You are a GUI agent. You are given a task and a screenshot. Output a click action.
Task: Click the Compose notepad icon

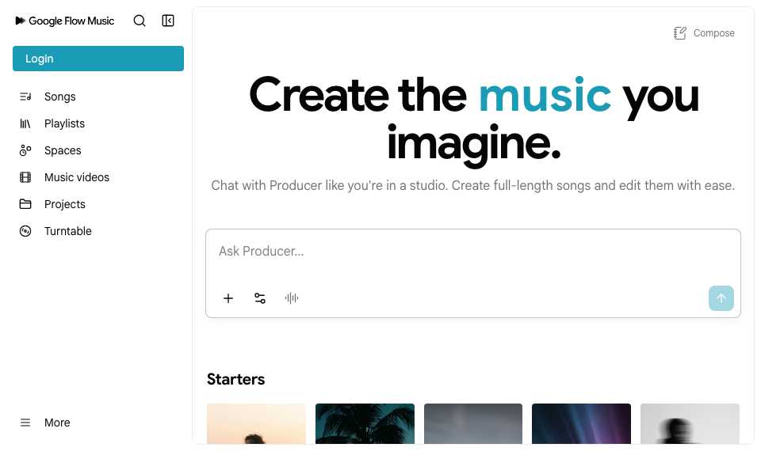pyautogui.click(x=680, y=33)
